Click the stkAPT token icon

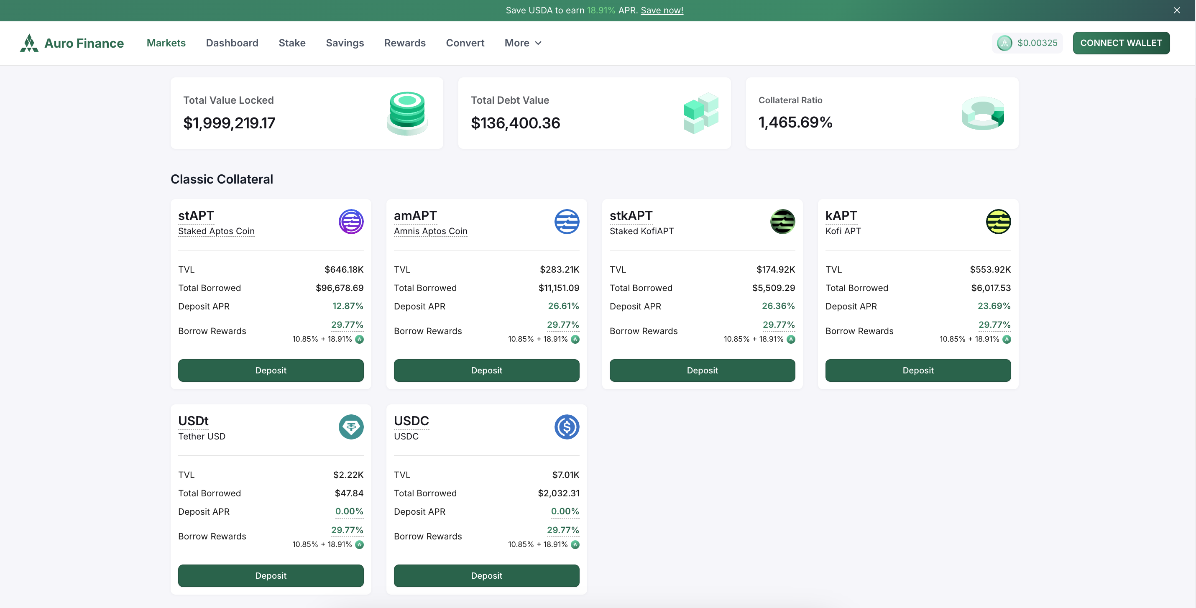pyautogui.click(x=782, y=221)
